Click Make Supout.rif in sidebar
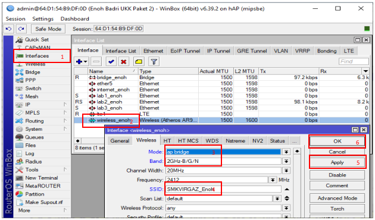Viewport: 375px width, 220px height. 44,202
